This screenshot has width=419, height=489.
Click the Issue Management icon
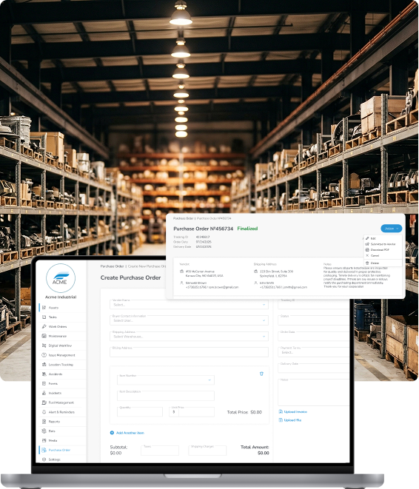pyautogui.click(x=44, y=355)
